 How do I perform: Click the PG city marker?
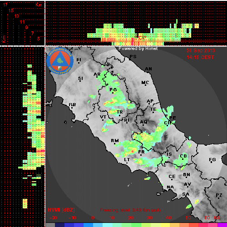tap(113, 93)
